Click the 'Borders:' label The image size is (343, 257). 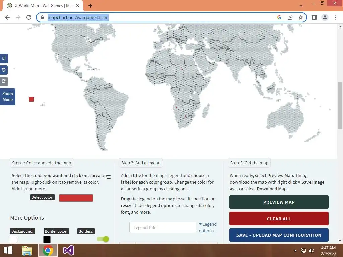point(86,231)
